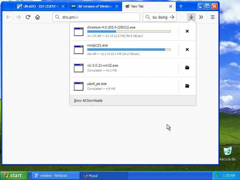
Task: Close the New Tab tab
Action: point(171,6)
